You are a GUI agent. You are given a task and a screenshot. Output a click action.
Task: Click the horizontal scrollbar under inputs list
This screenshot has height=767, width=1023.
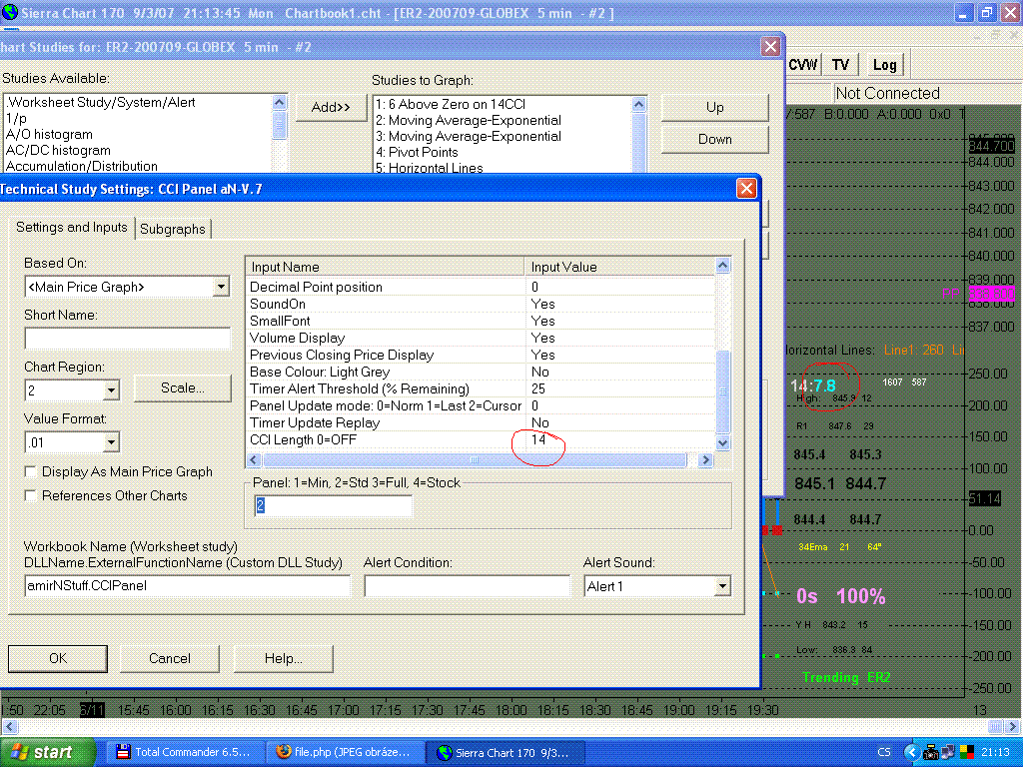pyautogui.click(x=475, y=460)
